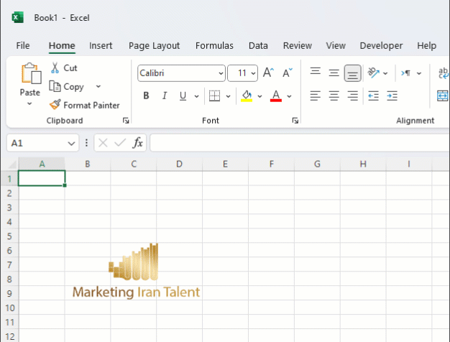Select column G header
The height and width of the screenshot is (342, 450).
tap(317, 164)
